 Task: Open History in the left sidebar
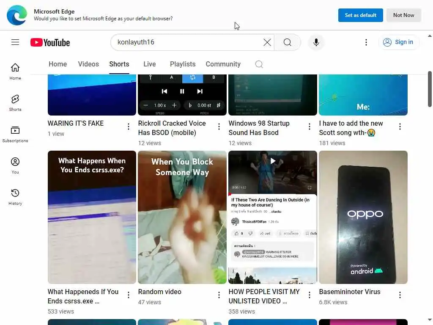click(15, 197)
